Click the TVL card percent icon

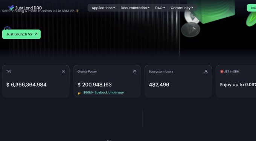pos(64,72)
